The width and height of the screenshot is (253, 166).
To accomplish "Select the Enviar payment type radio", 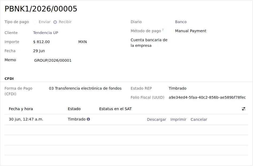I will (x=35, y=22).
